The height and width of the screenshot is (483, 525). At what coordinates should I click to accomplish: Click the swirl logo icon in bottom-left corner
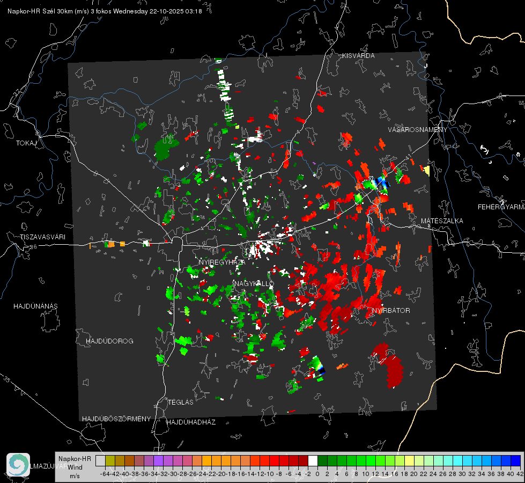18,465
